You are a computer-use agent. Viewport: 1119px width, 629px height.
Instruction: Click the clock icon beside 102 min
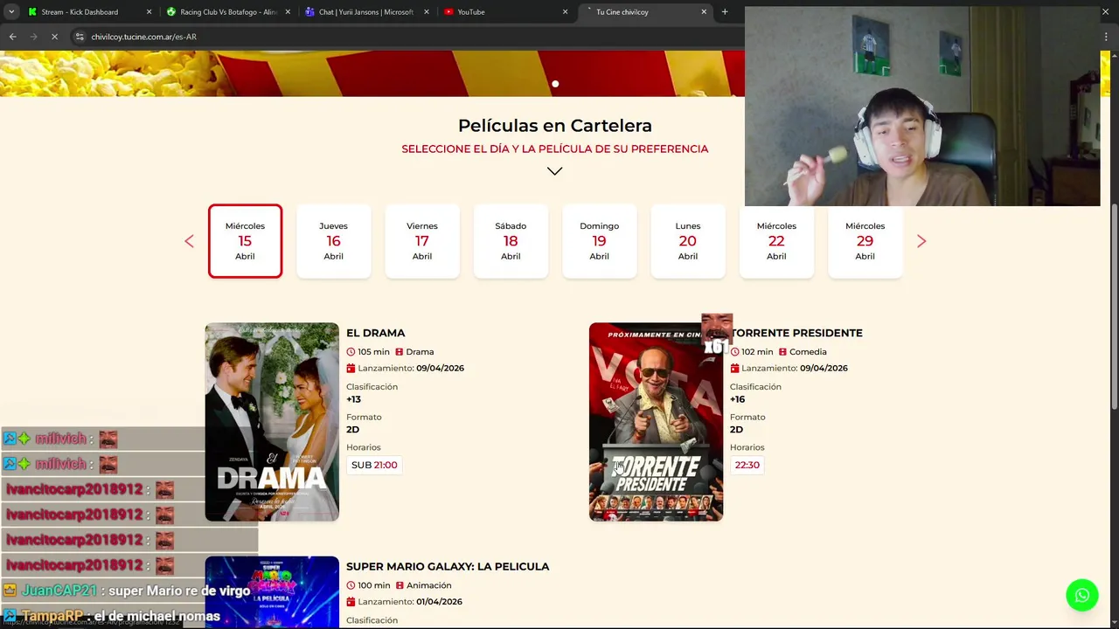click(734, 352)
